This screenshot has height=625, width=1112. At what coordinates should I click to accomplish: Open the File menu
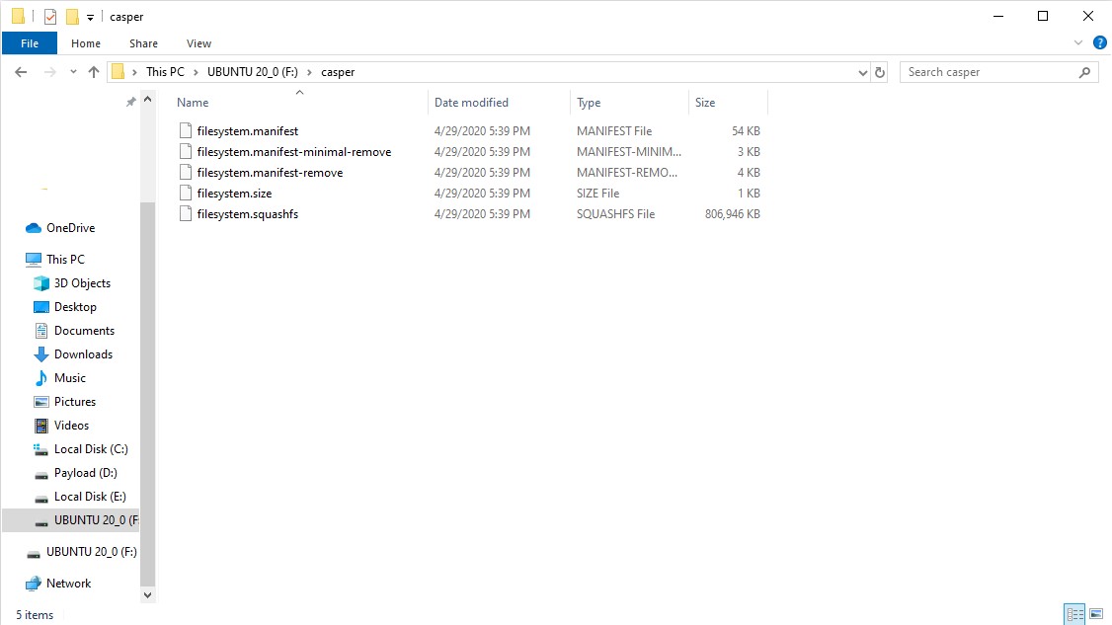tap(30, 43)
